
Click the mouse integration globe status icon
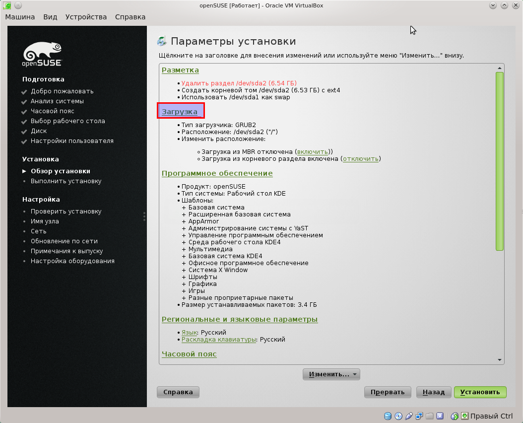[454, 416]
